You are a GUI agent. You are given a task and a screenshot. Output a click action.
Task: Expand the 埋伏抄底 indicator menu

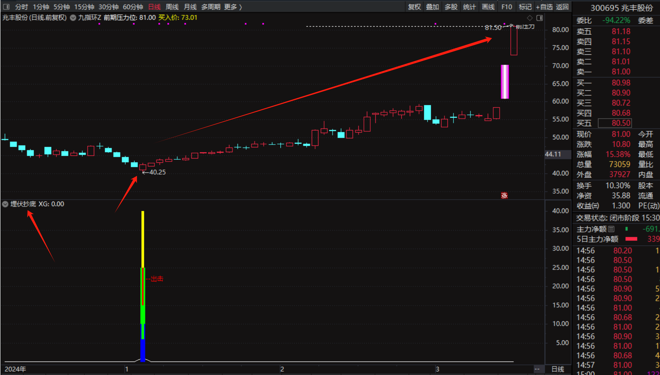pyautogui.click(x=5, y=204)
